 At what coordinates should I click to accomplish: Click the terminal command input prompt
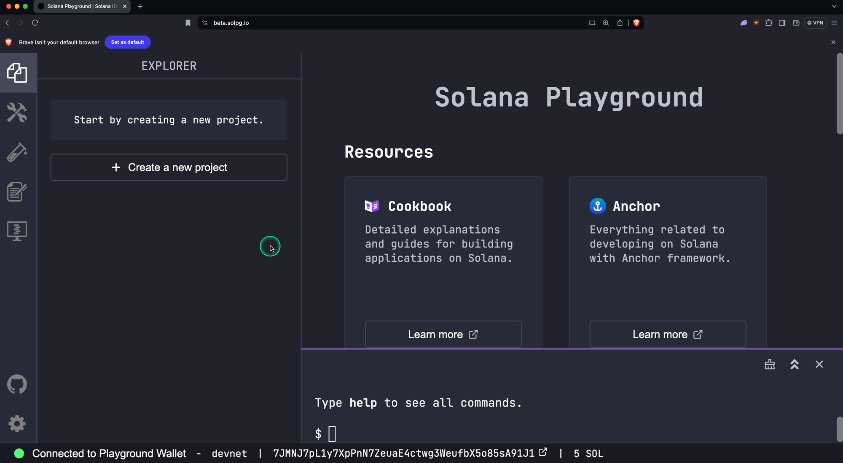click(x=332, y=434)
